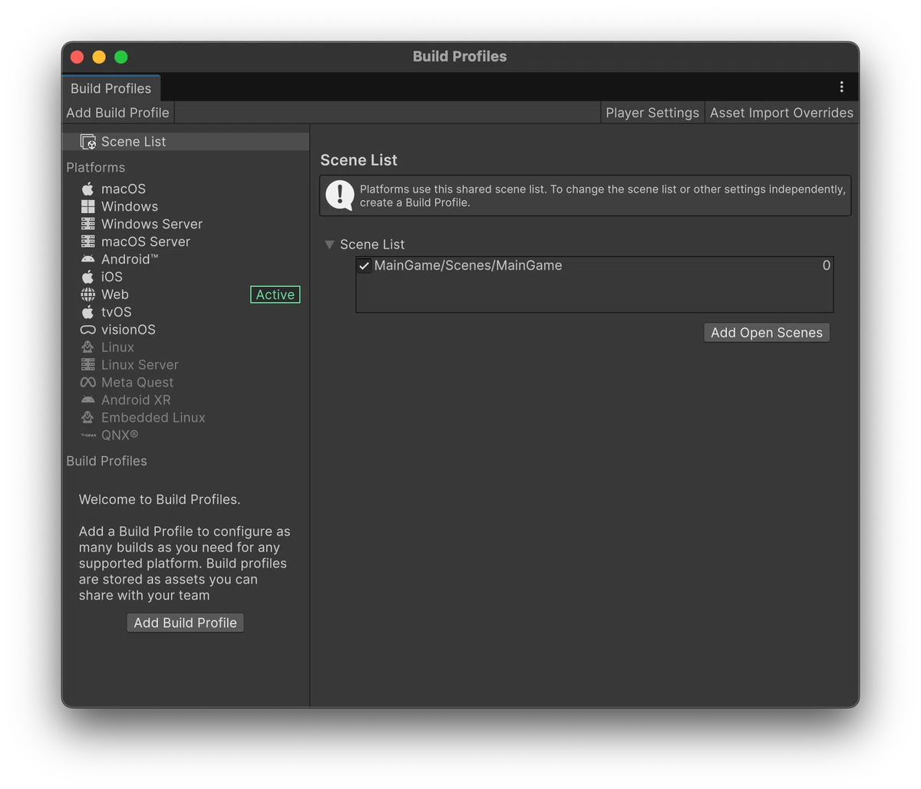Open the three-dot window options menu

point(841,87)
